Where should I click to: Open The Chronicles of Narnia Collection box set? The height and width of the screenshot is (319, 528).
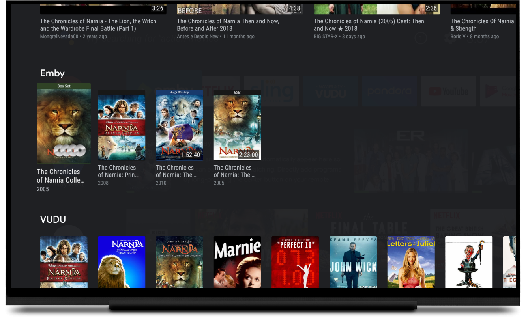(x=64, y=123)
